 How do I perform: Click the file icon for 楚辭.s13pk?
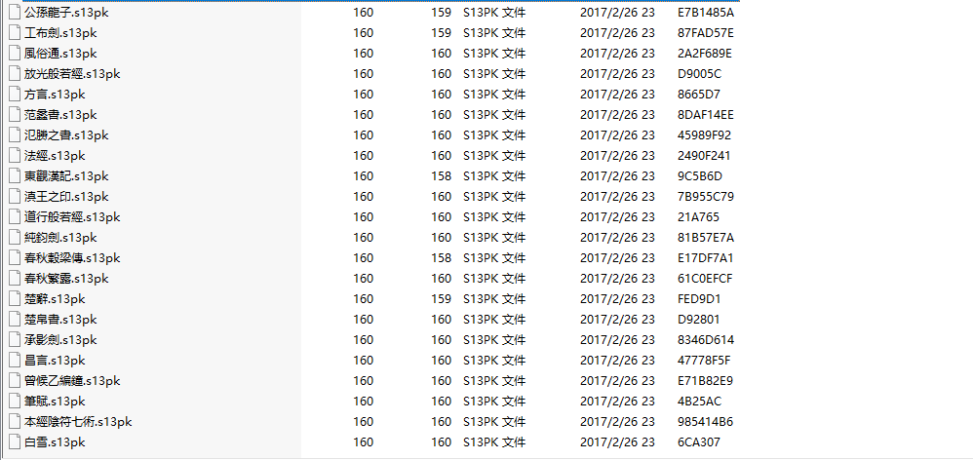(x=14, y=299)
